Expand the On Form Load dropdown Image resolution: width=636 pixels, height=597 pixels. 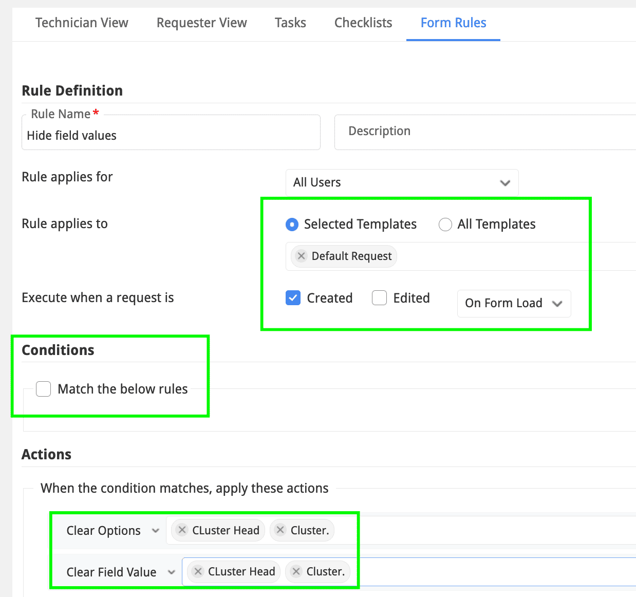pyautogui.click(x=514, y=303)
